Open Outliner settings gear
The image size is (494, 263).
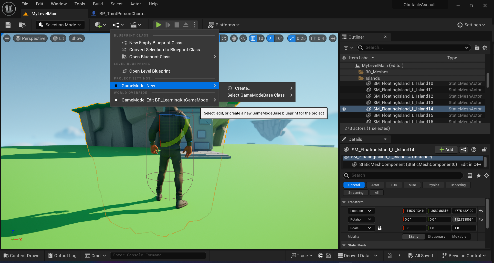click(x=485, y=48)
